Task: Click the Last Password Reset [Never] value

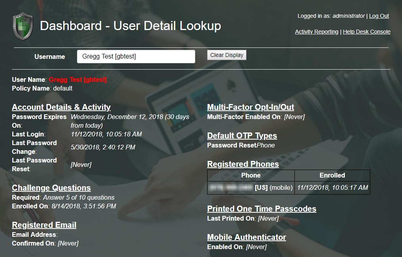Action: [x=81, y=165]
